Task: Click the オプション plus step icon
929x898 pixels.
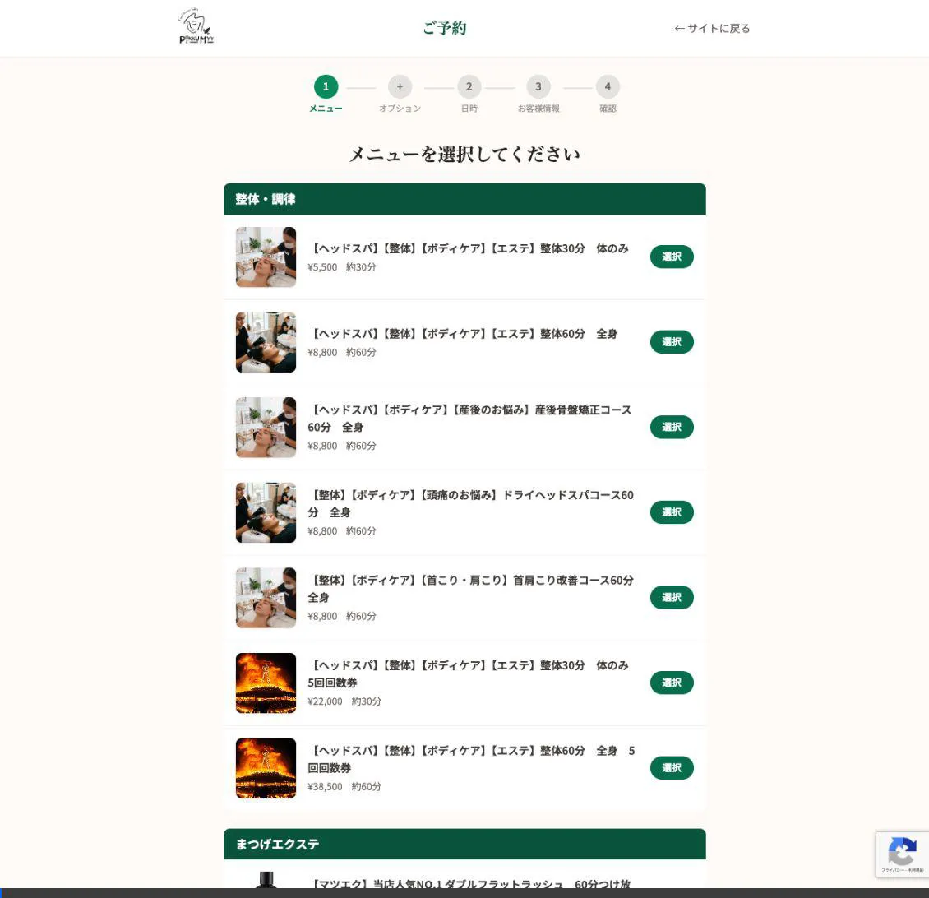Action: click(400, 86)
